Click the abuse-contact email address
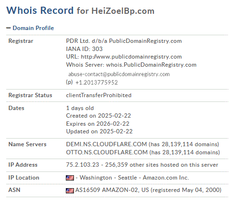Screen dimensions: 229x201 [x=119, y=74]
